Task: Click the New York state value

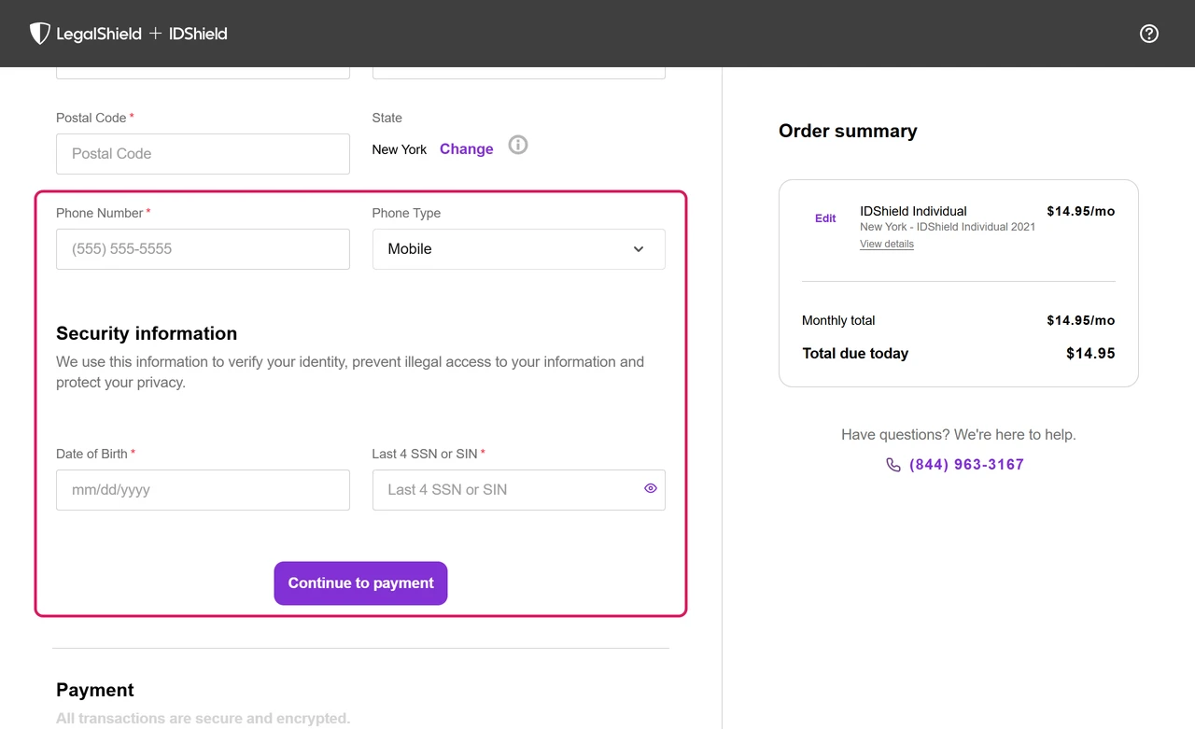Action: pyautogui.click(x=400, y=149)
